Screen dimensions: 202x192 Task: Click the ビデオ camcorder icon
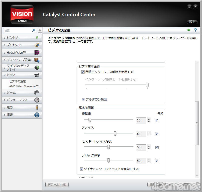pos(37,75)
